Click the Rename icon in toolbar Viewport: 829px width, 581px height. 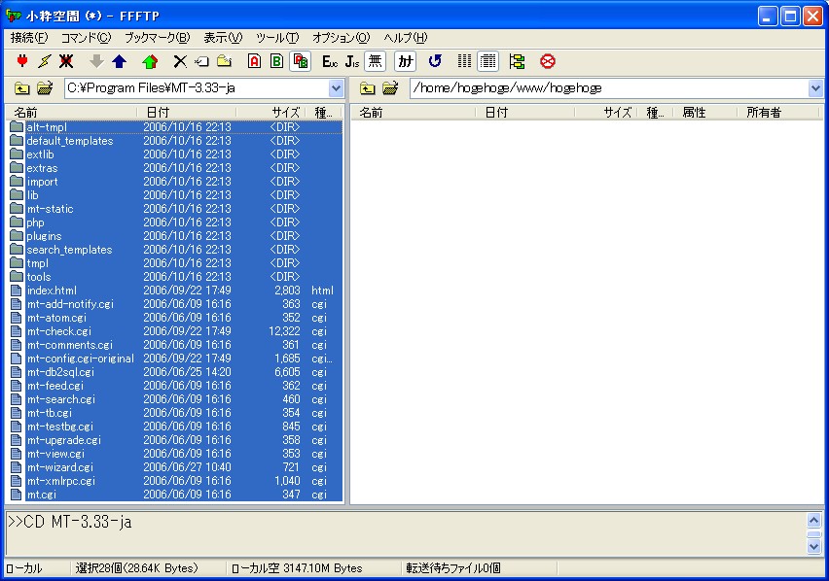click(202, 61)
